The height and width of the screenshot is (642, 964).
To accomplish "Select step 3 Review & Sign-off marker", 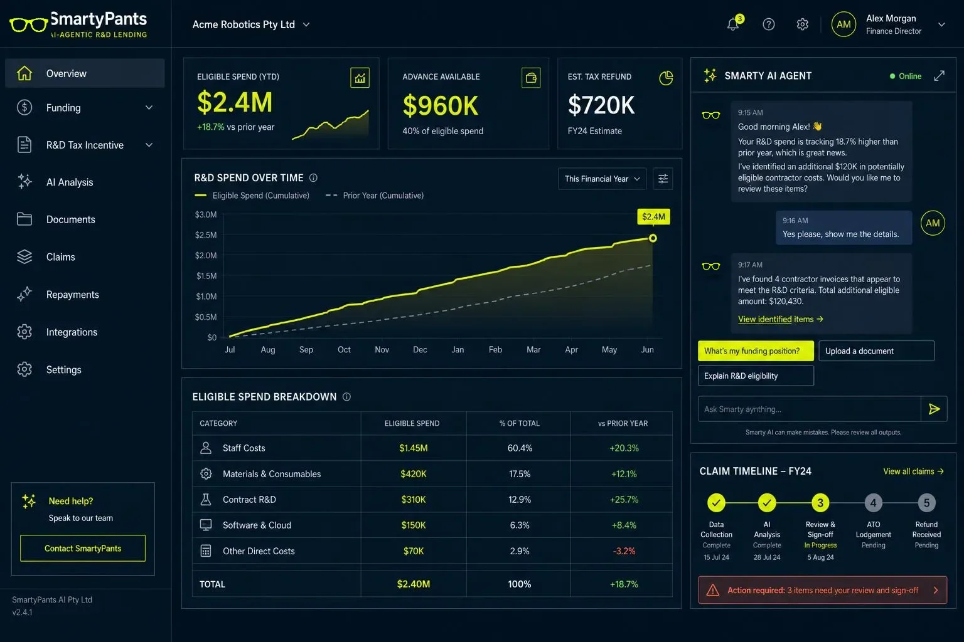I will click(820, 503).
